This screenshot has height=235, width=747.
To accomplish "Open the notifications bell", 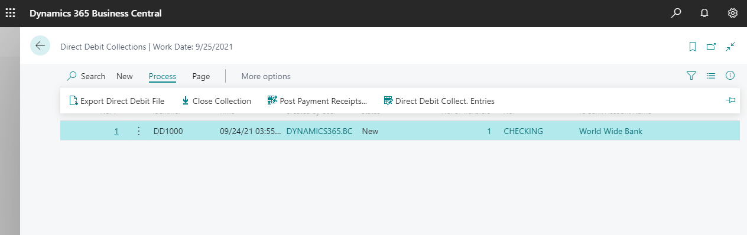I will point(704,13).
